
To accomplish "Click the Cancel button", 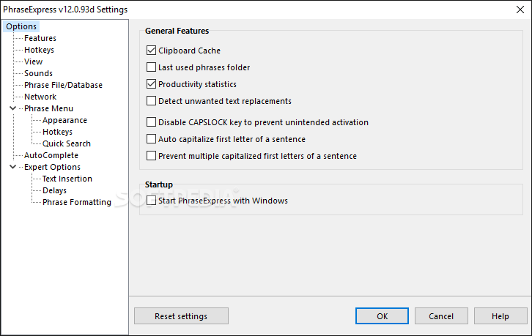I will coord(441,316).
